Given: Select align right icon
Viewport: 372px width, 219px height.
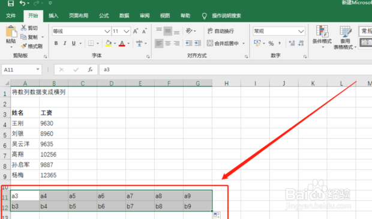Looking at the screenshot, I should coord(176,43).
